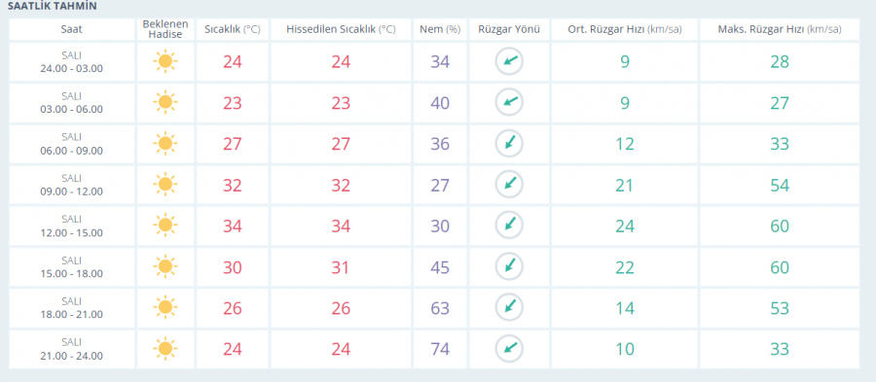Click max wind speed 60 in 12.00 - 15.00 row

coord(780,226)
